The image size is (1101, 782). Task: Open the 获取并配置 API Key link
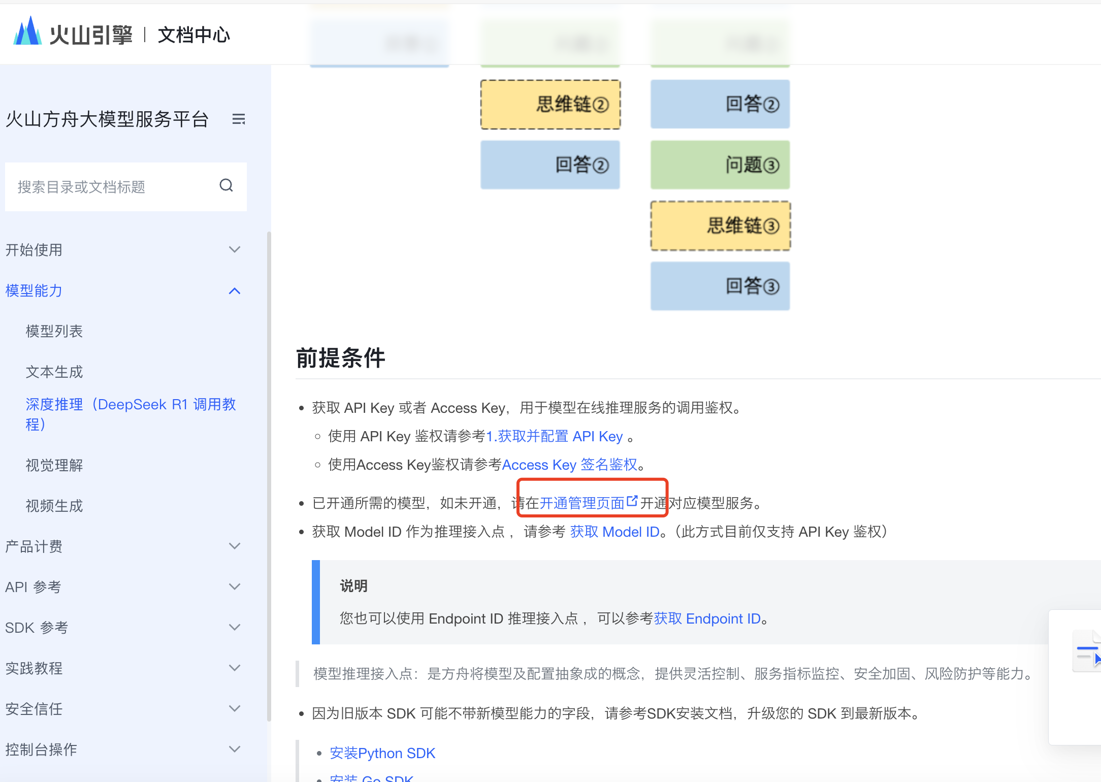tap(555, 437)
